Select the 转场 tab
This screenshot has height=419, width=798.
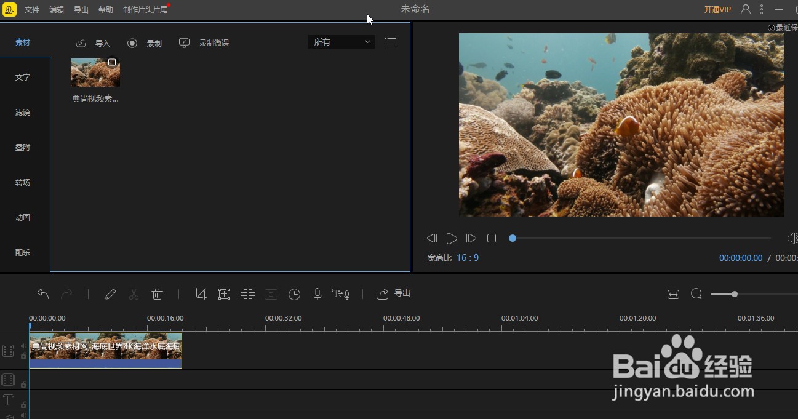[x=23, y=183]
